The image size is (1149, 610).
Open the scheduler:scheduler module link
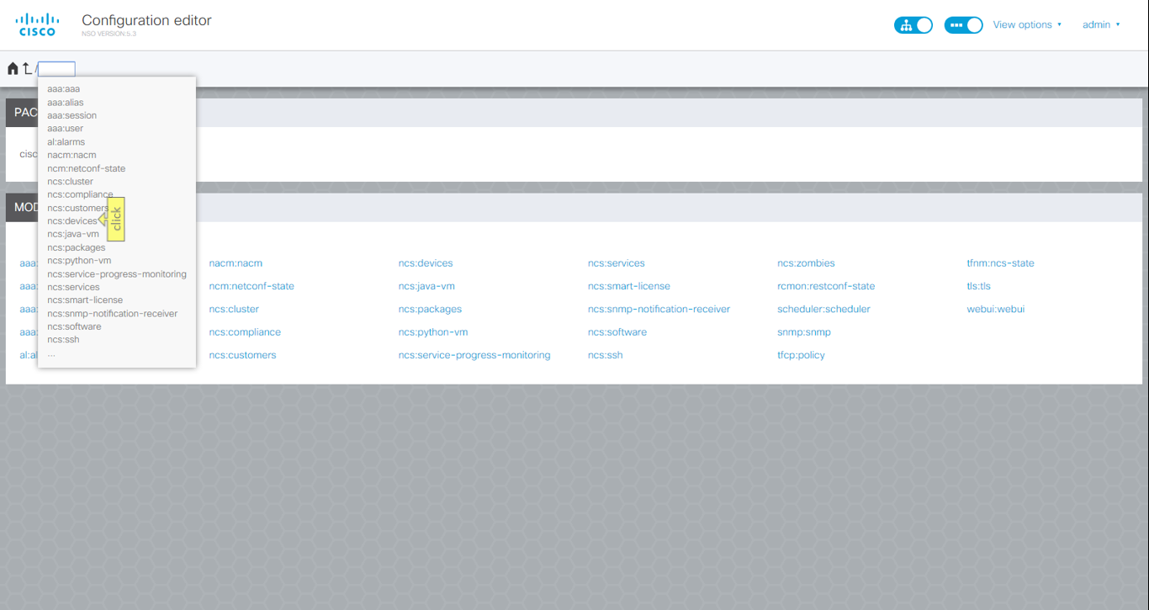(x=823, y=309)
